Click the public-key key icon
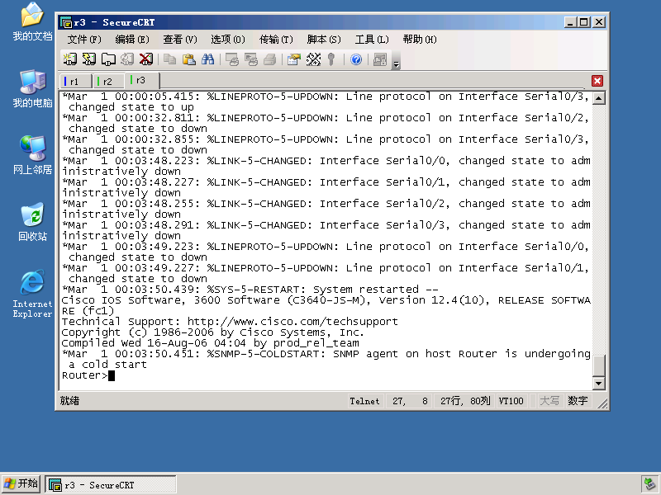The height and width of the screenshot is (495, 661). 332,59
